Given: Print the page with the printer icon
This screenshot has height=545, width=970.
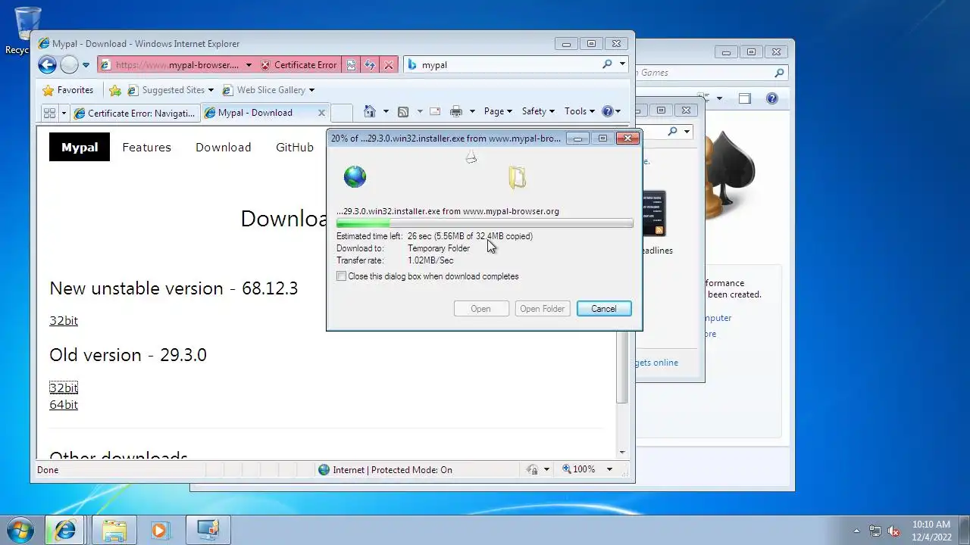Looking at the screenshot, I should [456, 111].
